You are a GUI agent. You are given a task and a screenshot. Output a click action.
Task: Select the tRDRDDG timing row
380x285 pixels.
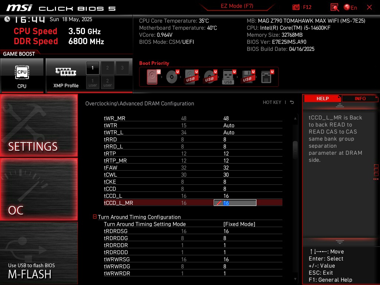(193, 238)
